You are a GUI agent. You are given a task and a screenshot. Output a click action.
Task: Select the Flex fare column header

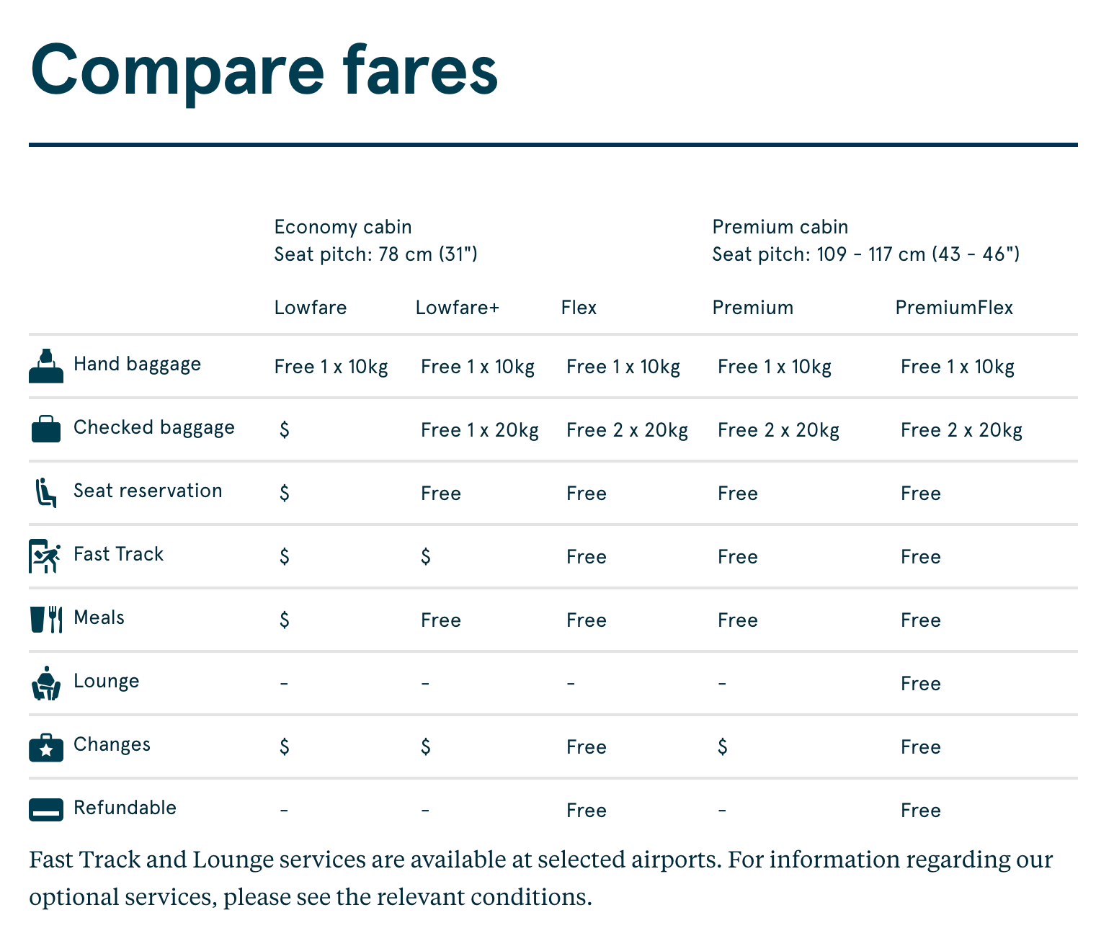coord(579,308)
